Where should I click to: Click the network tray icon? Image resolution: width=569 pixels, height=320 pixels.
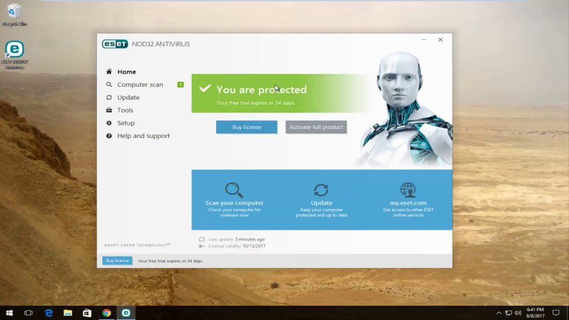(508, 313)
